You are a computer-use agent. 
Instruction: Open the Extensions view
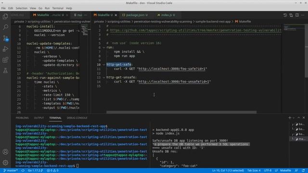tap(5, 60)
